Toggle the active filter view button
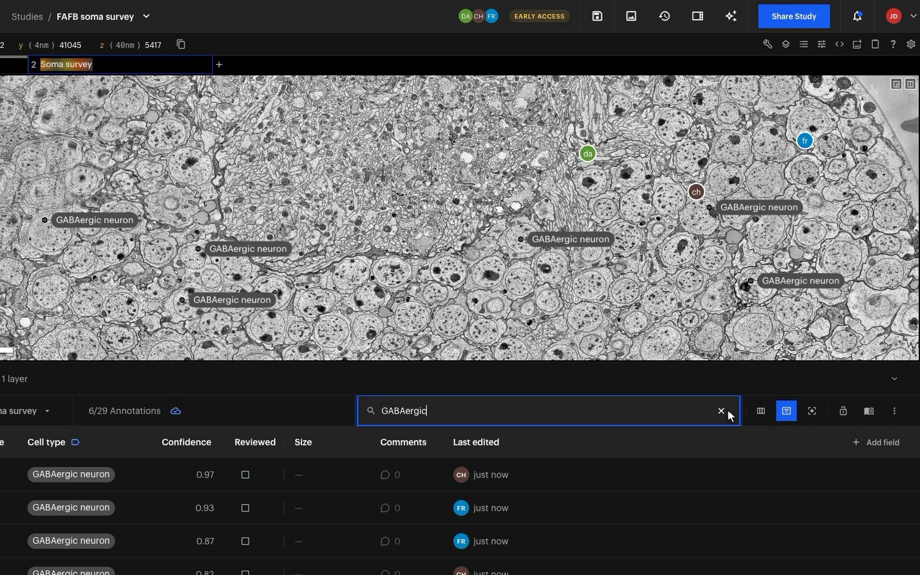The image size is (920, 575). coord(786,411)
